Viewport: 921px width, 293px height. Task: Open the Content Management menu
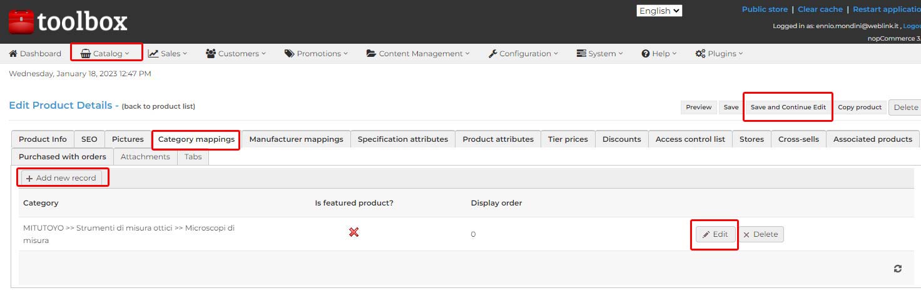tap(418, 54)
